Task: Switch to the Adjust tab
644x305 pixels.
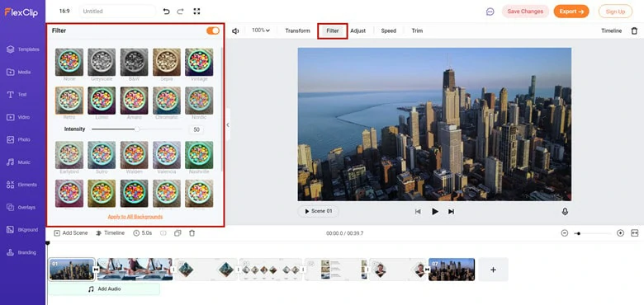Action: (x=358, y=30)
